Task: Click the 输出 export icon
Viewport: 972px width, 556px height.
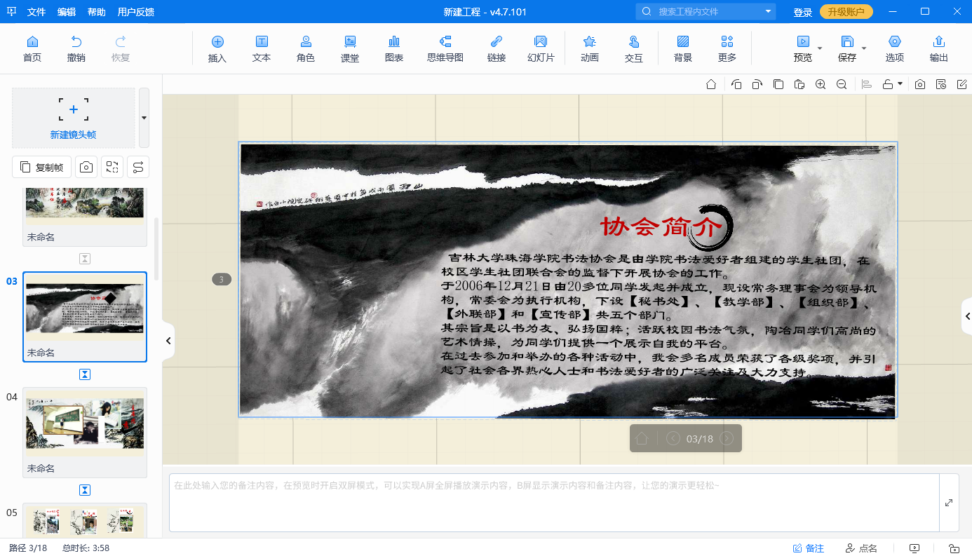Action: coord(939,49)
